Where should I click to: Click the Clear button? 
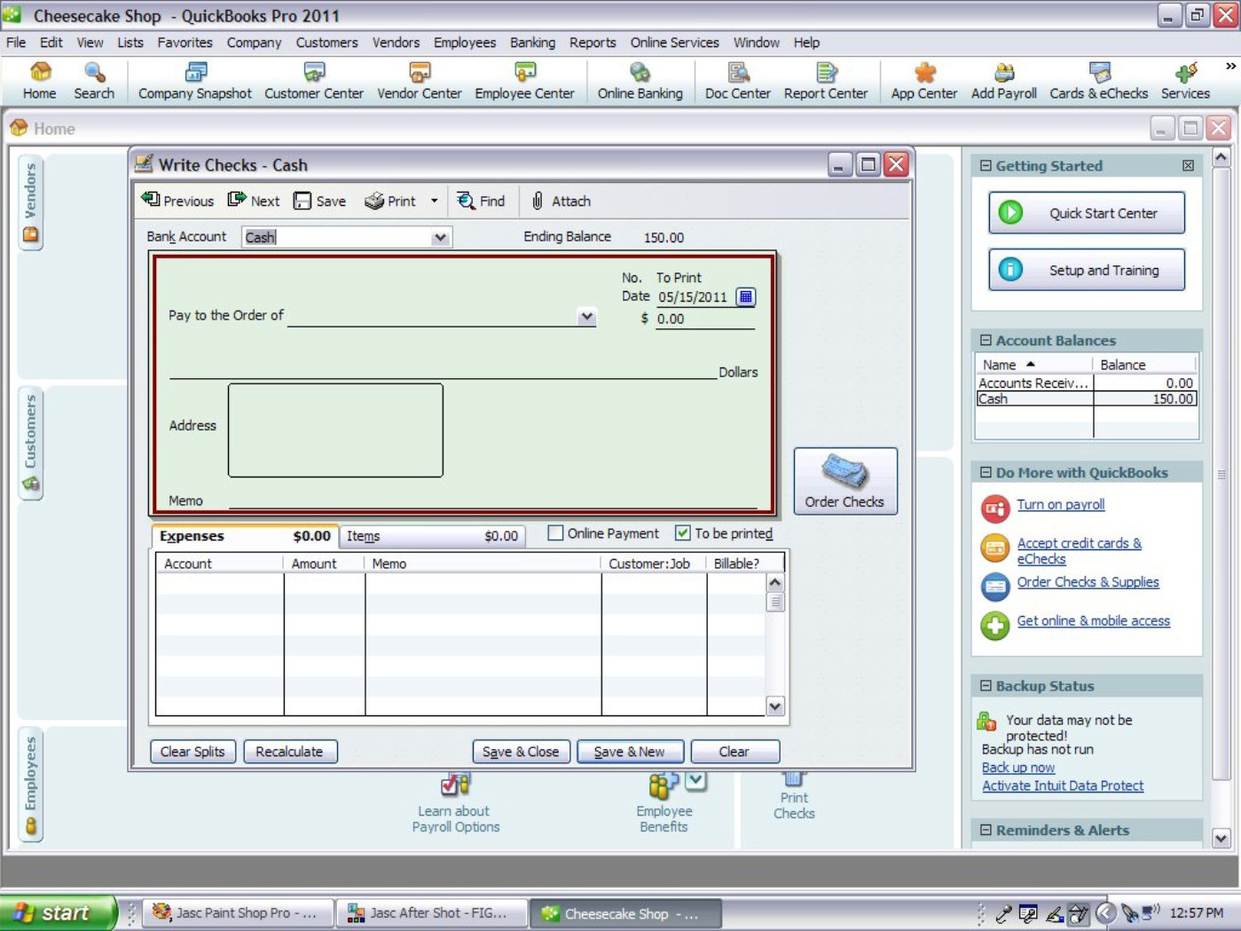734,752
